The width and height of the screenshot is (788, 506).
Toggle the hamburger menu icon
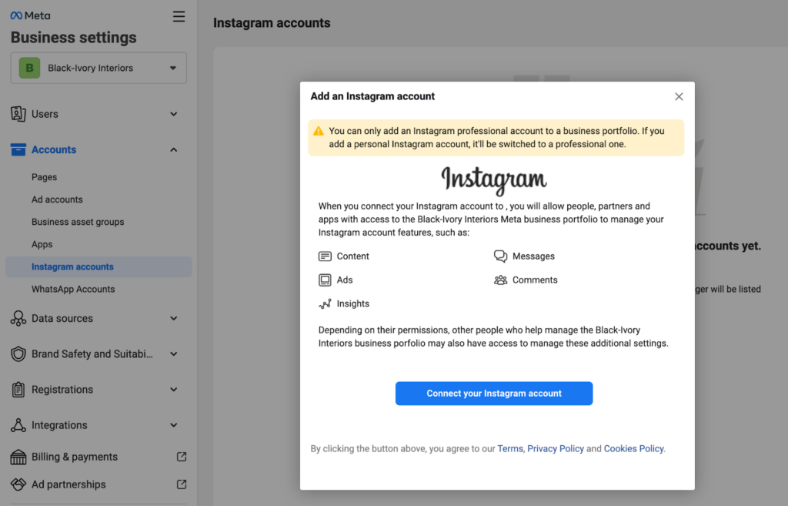point(179,17)
